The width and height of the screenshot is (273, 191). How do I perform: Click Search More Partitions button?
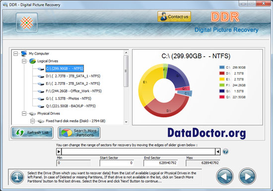point(79,133)
